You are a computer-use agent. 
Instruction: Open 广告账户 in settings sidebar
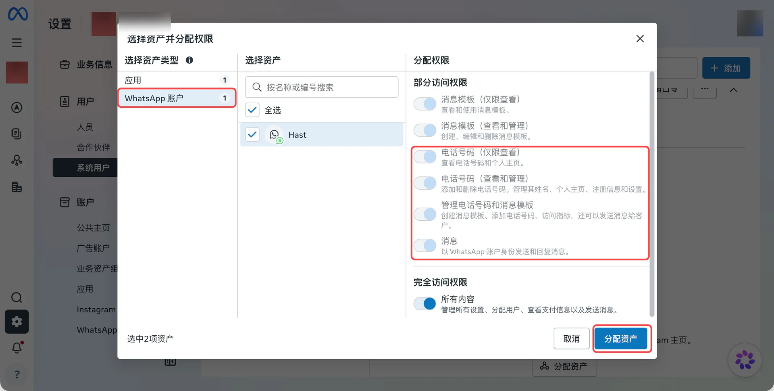pyautogui.click(x=93, y=248)
